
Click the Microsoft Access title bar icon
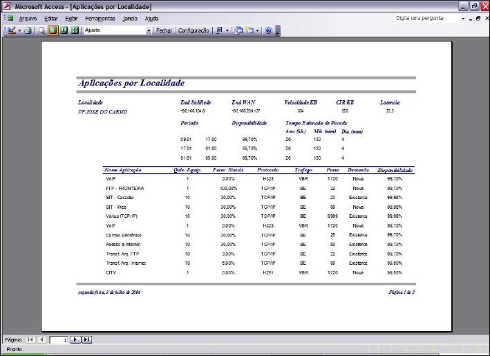pos(6,6)
